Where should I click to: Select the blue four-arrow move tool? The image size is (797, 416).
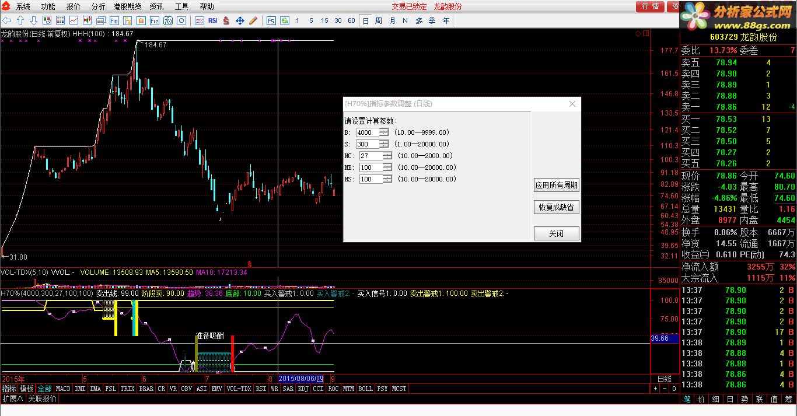tap(240, 20)
